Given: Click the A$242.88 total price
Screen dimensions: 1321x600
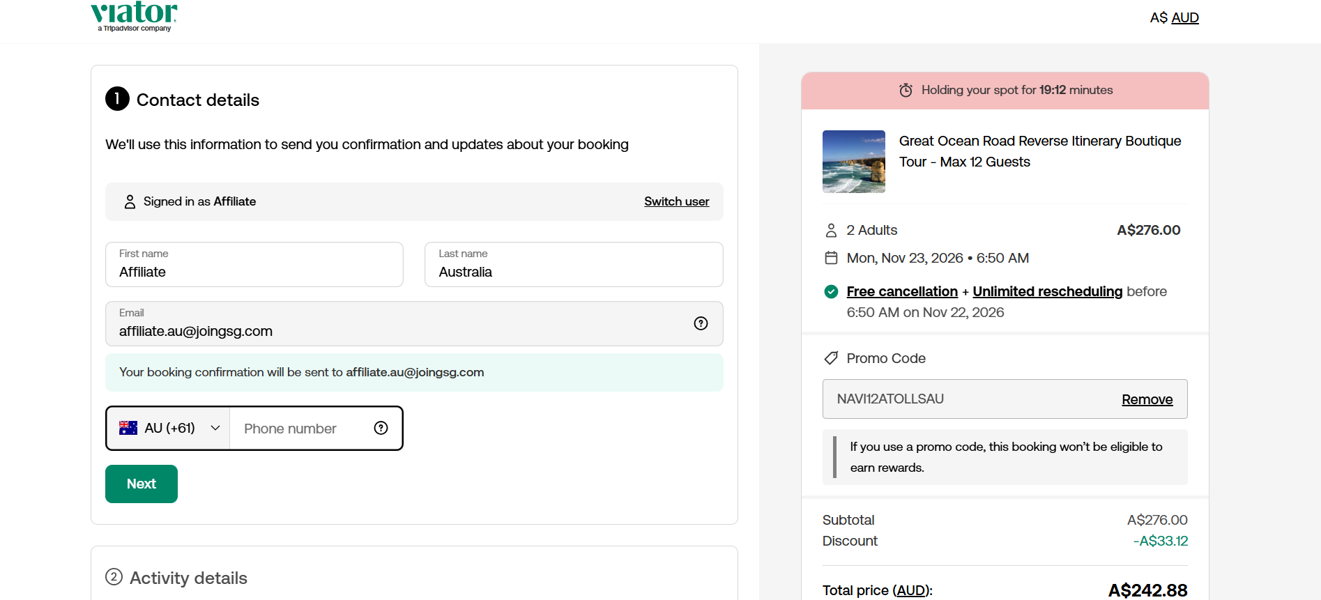Looking at the screenshot, I should click(x=1147, y=590).
